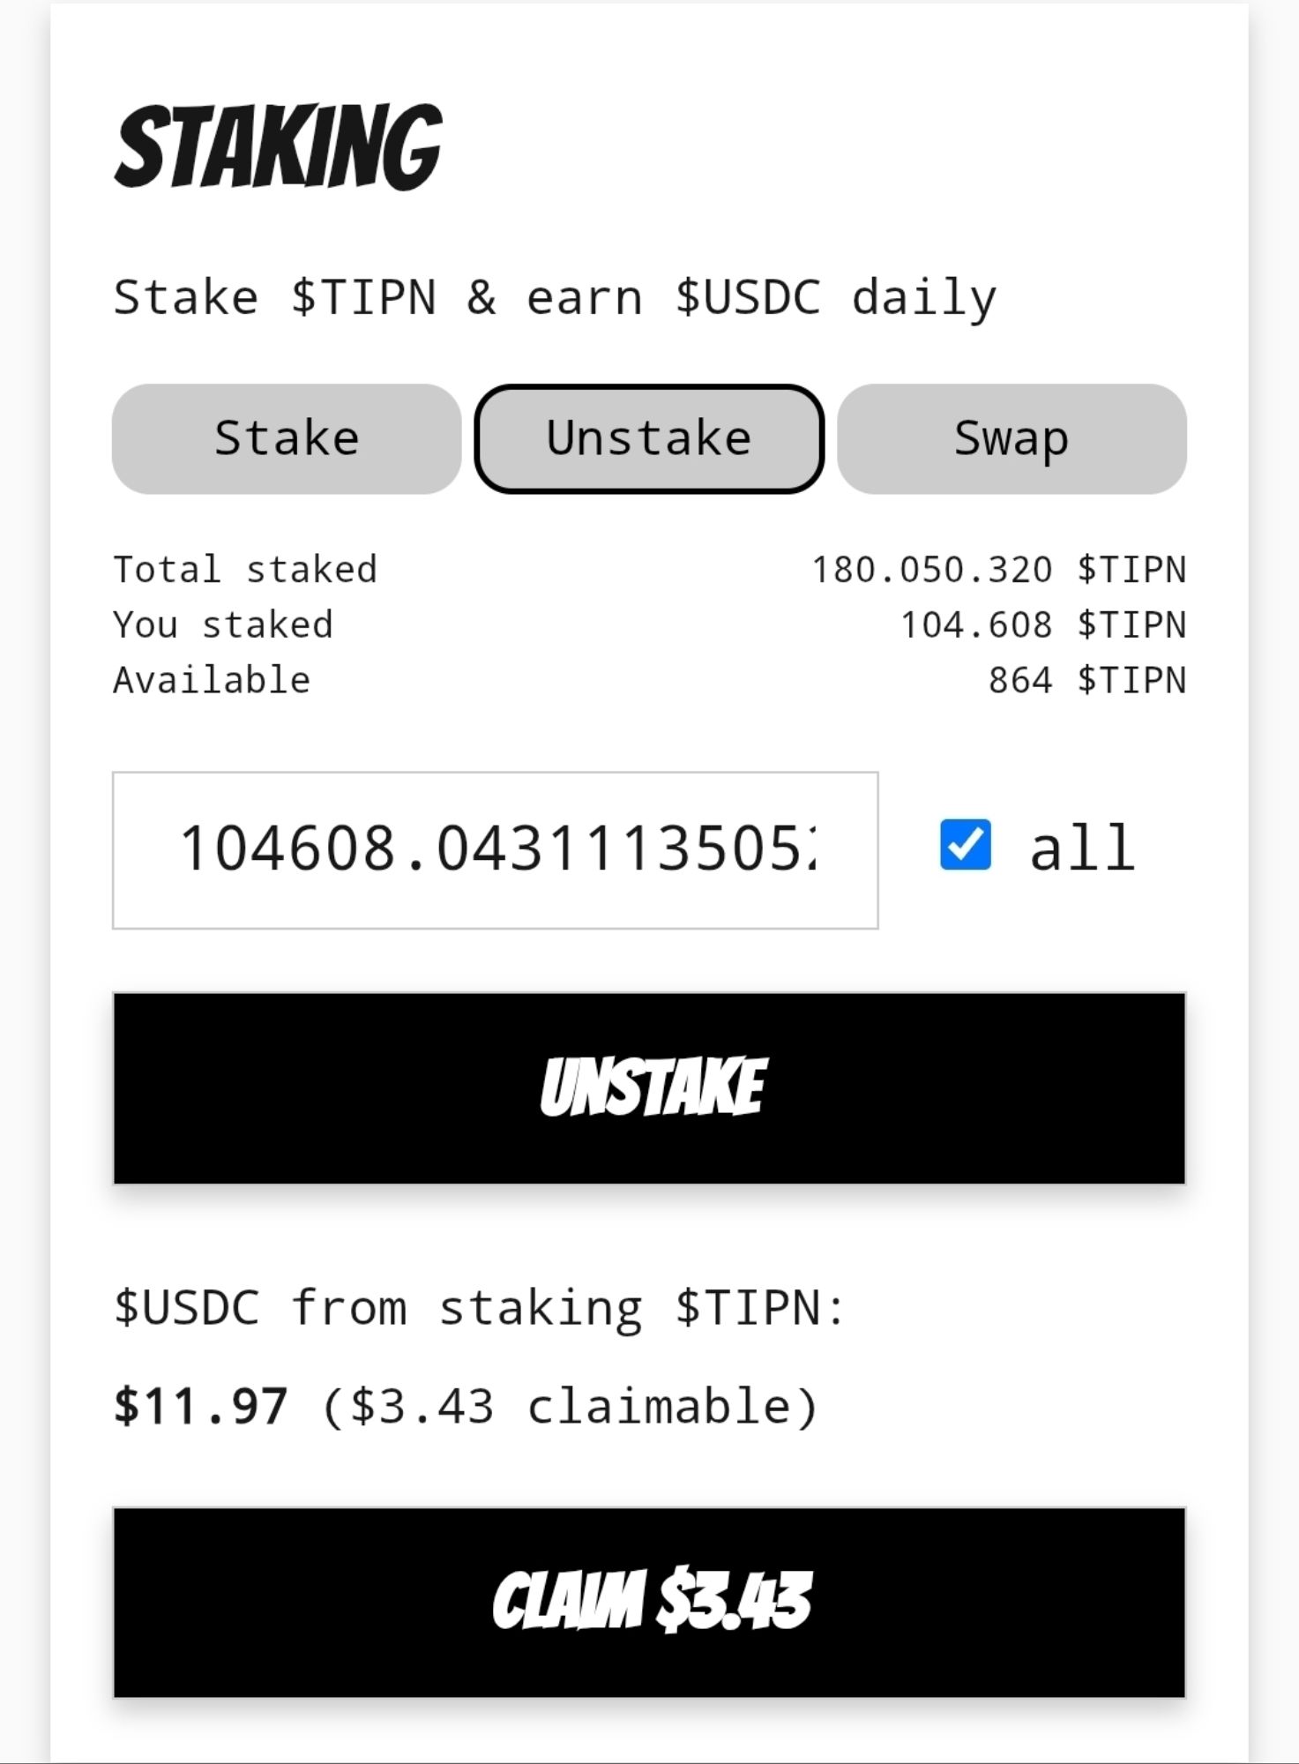Image resolution: width=1299 pixels, height=1764 pixels.
Task: Click the $TIPN unit in Total staked row
Action: point(1131,570)
